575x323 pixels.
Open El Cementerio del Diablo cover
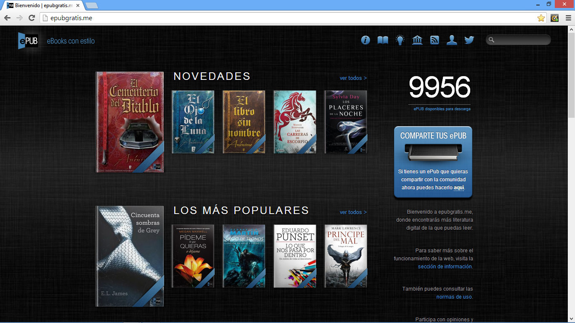coord(130,122)
